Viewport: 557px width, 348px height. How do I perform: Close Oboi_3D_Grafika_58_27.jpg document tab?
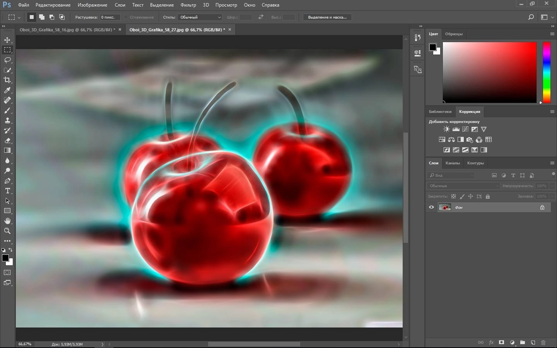[230, 29]
